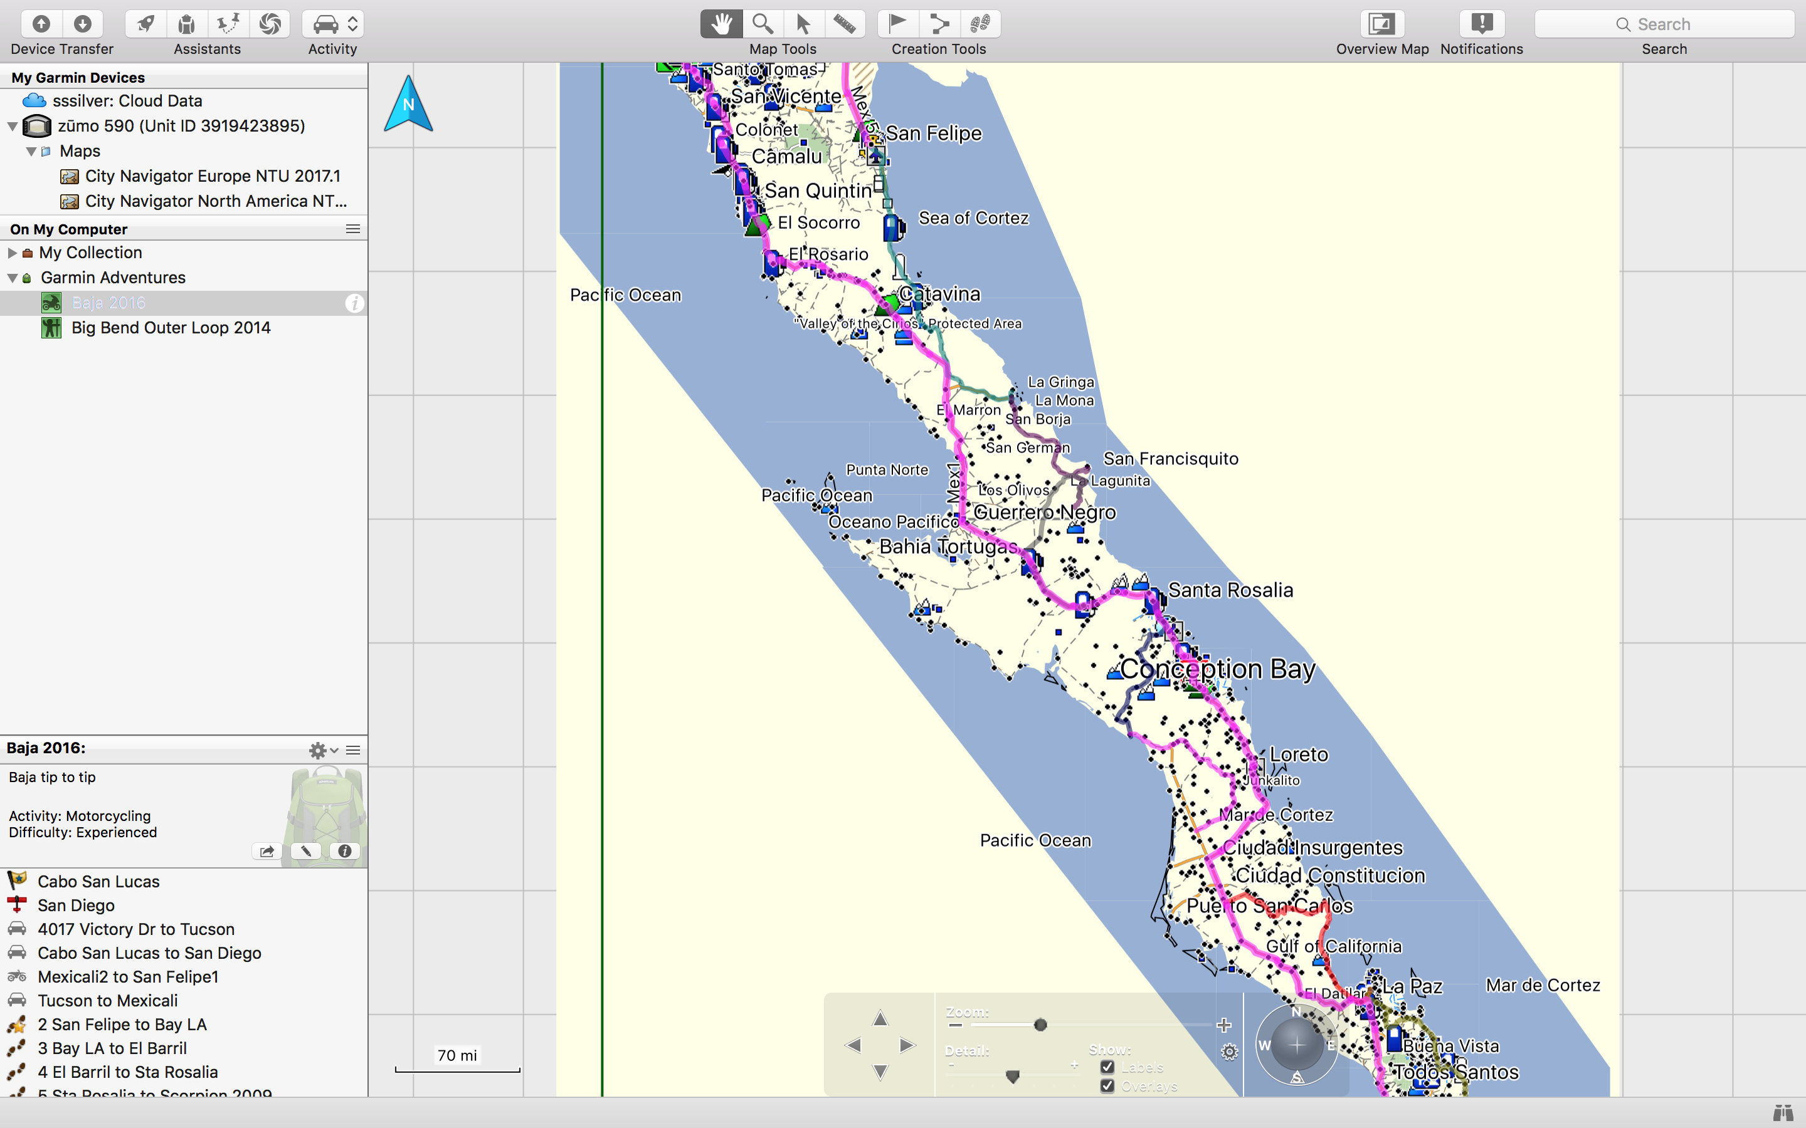The image size is (1806, 1128).
Task: Select the Cabo San Lucas waypoint
Action: (184, 882)
